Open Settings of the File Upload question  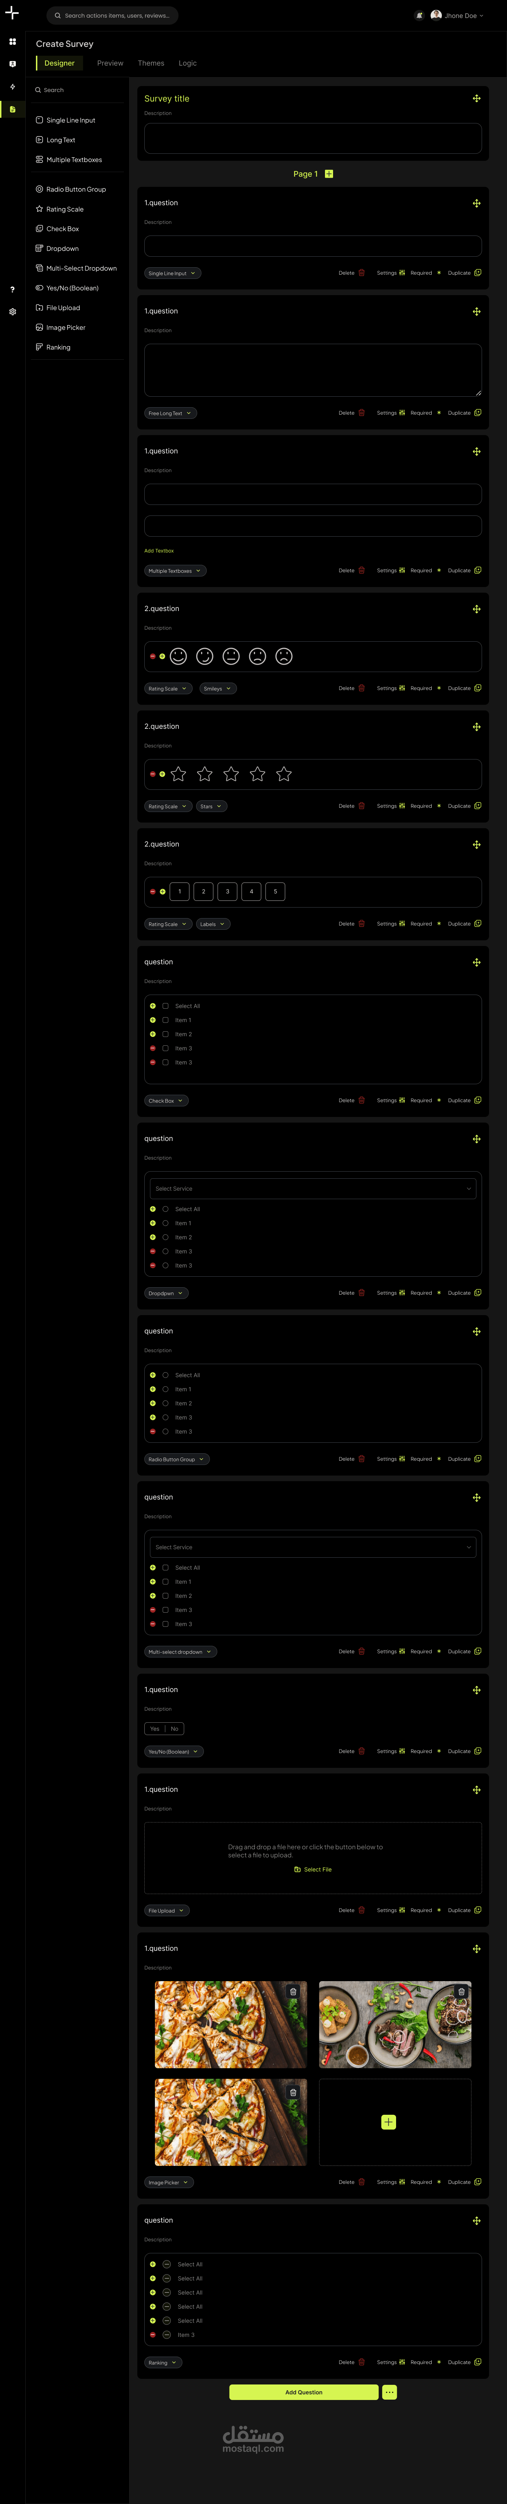(x=390, y=1910)
